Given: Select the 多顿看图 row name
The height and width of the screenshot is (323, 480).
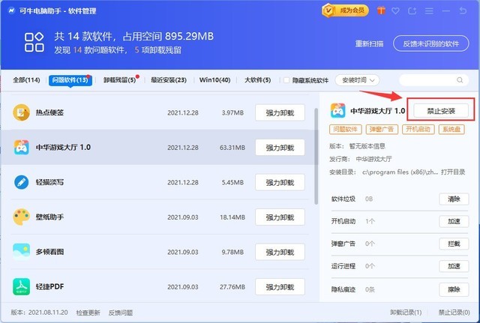Looking at the screenshot, I should click(50, 252).
